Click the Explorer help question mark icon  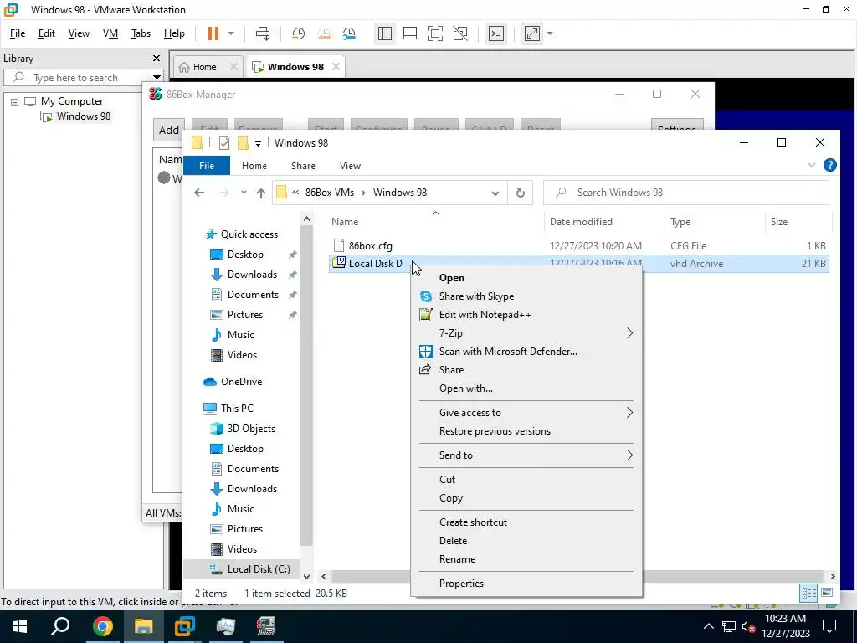(x=829, y=165)
